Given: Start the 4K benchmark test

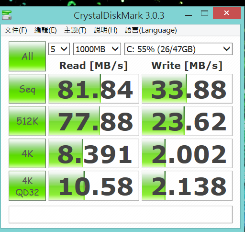Looking at the screenshot, I should coord(27,153).
